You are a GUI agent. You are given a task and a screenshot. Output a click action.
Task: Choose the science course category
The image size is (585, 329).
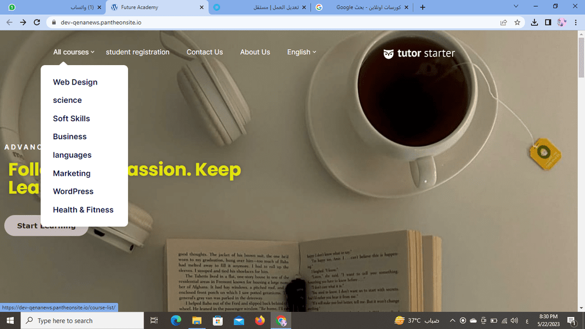(x=67, y=100)
